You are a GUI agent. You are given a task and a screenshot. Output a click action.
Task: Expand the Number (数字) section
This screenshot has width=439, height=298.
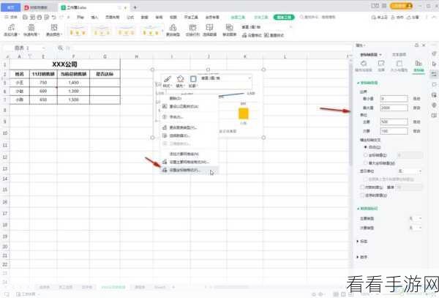pos(362,257)
